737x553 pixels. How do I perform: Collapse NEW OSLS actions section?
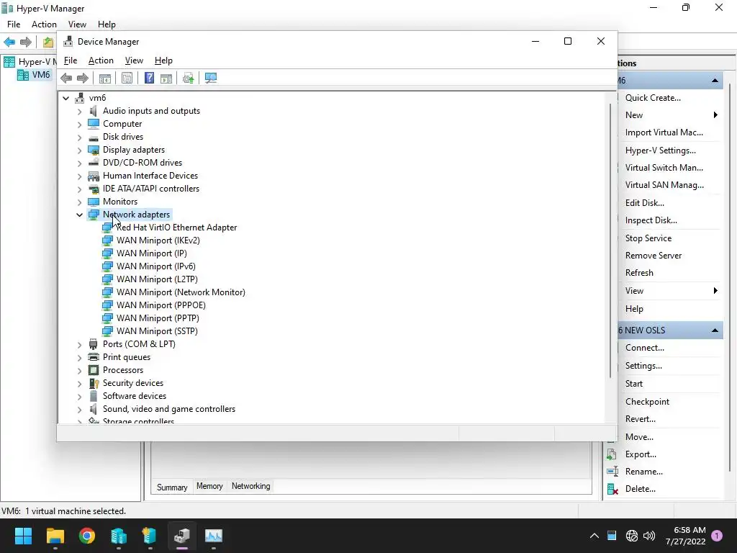(715, 331)
